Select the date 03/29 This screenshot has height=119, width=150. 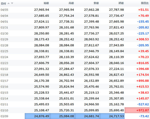[x=4, y=39]
